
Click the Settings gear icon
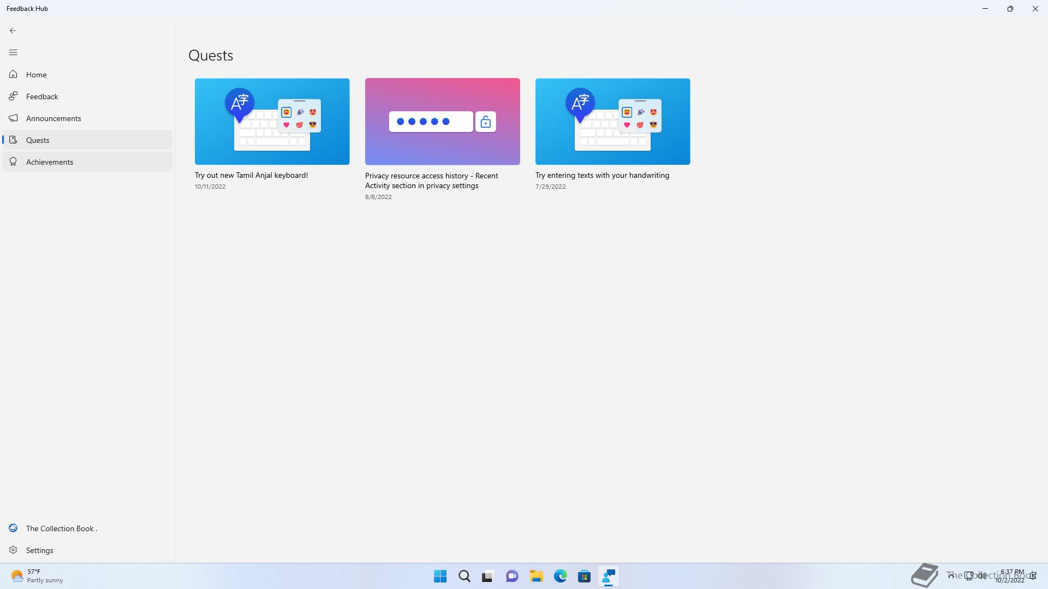pos(13,550)
